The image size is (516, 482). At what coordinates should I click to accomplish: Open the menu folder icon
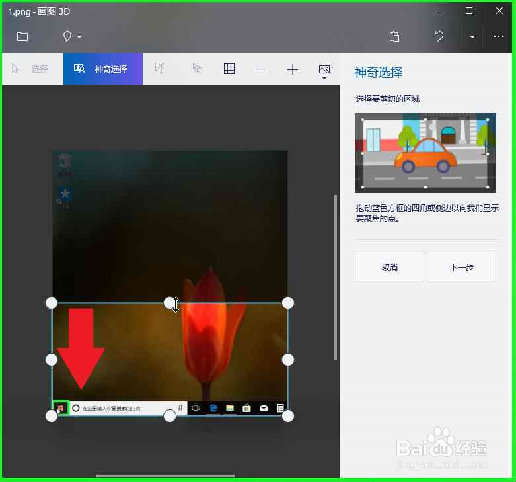[22, 36]
